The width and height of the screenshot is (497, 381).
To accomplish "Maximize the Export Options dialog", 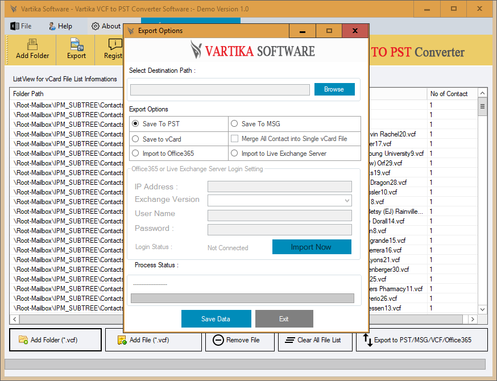I will 329,31.
